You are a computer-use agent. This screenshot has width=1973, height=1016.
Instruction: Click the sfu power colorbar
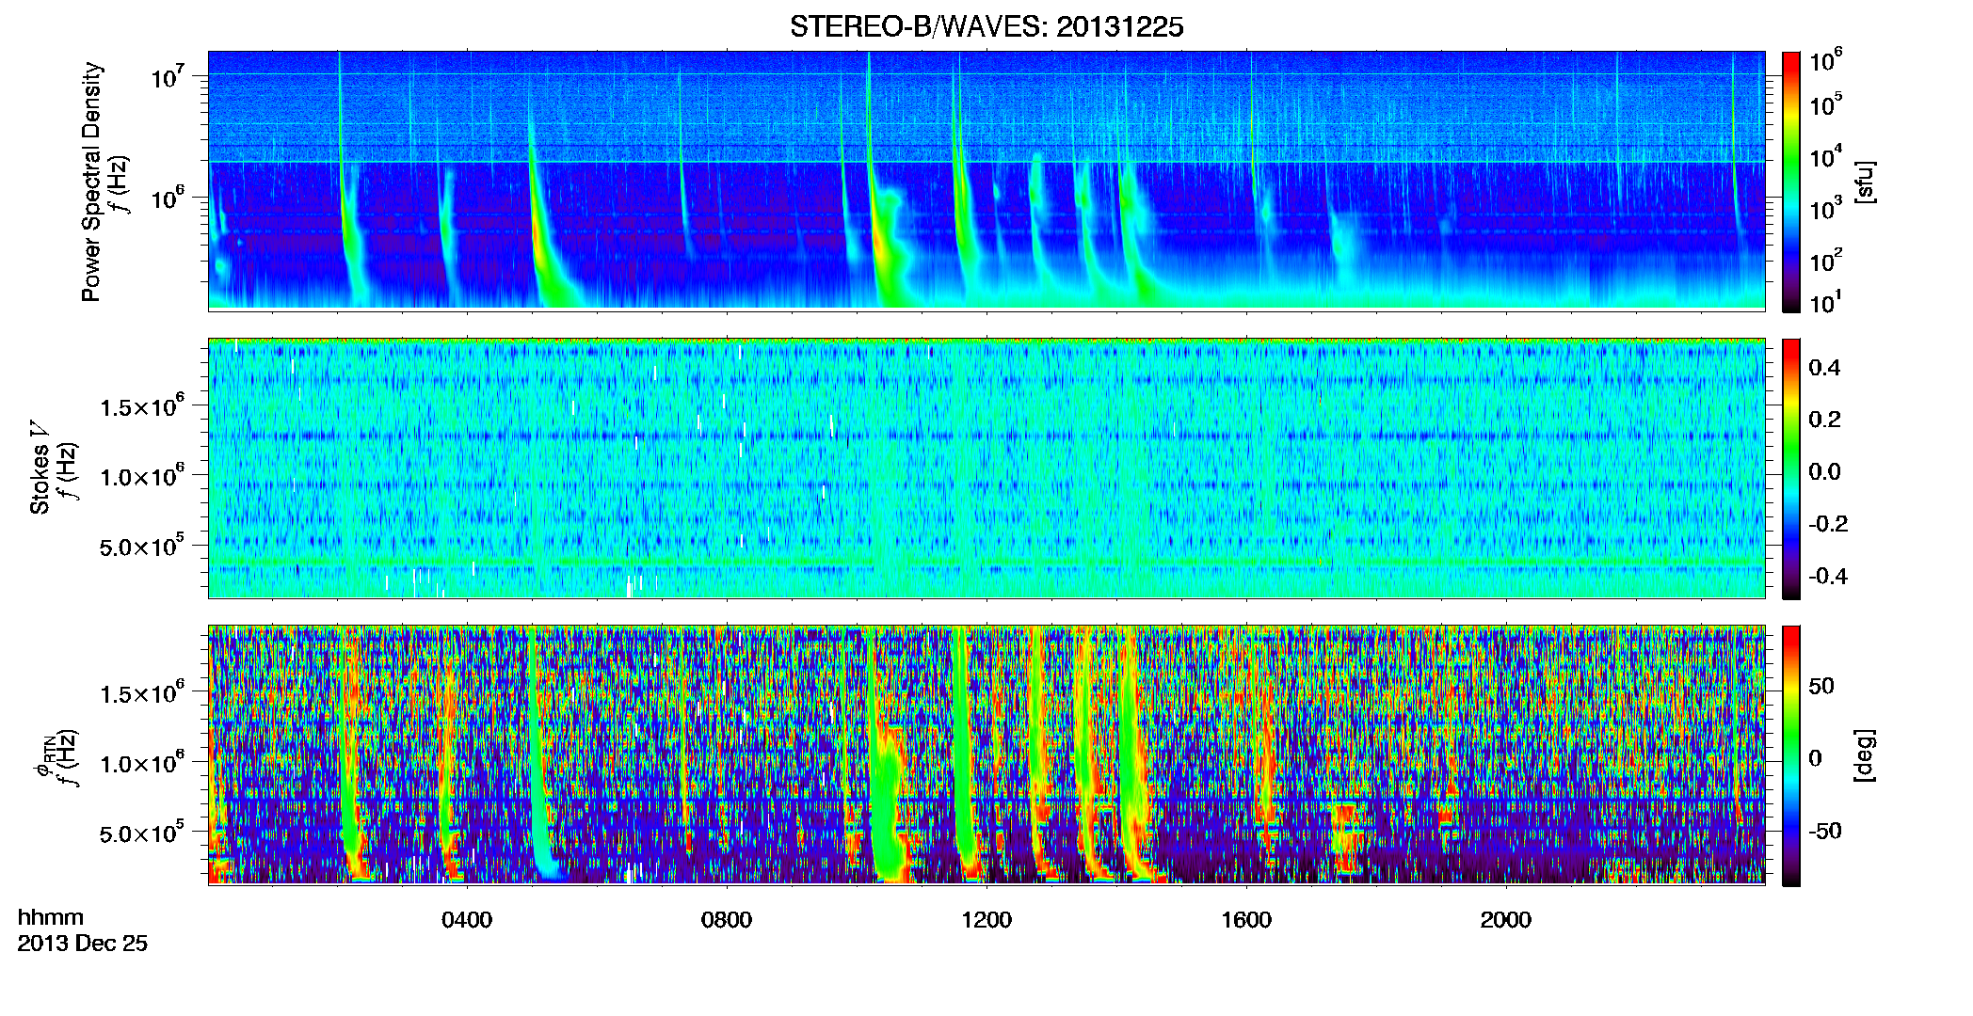[x=1791, y=182]
